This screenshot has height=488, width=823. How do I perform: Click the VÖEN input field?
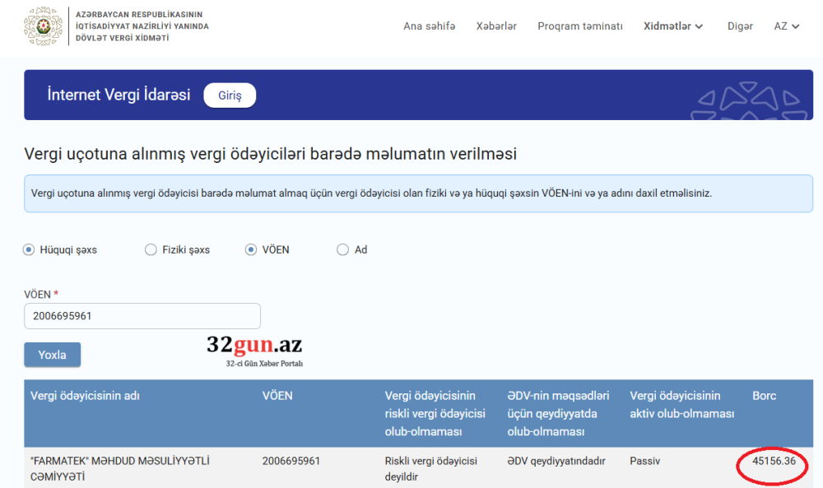(142, 316)
